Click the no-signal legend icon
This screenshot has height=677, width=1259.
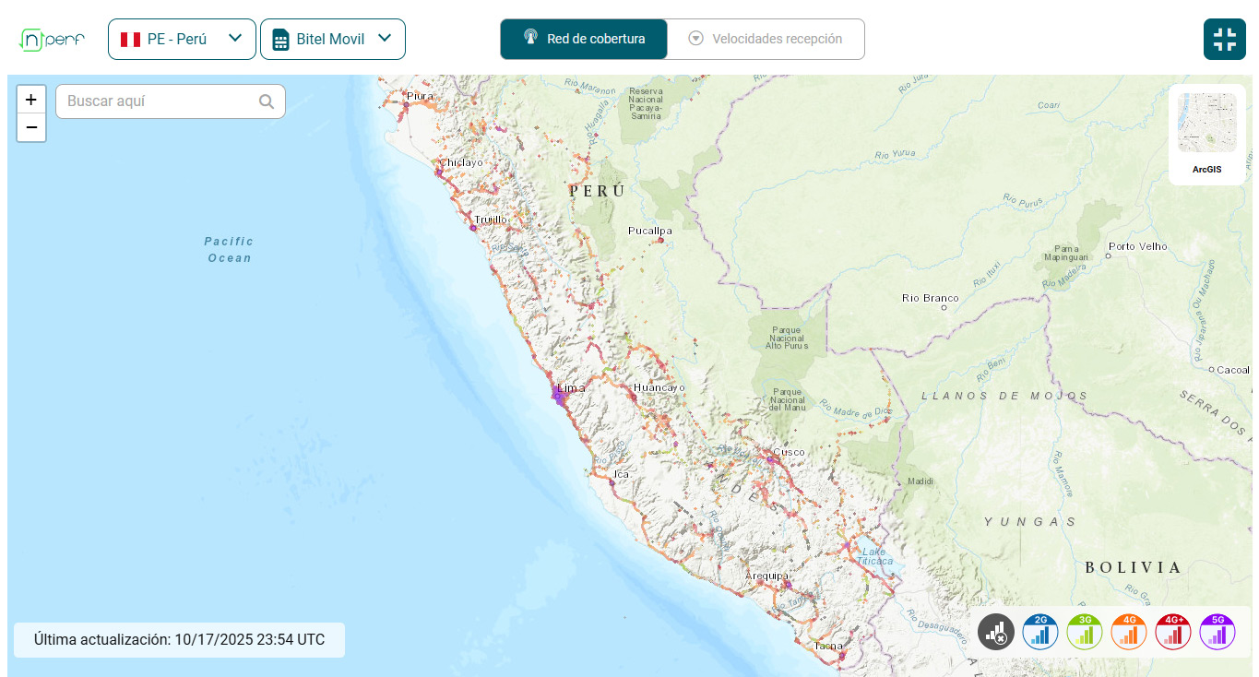click(x=995, y=632)
